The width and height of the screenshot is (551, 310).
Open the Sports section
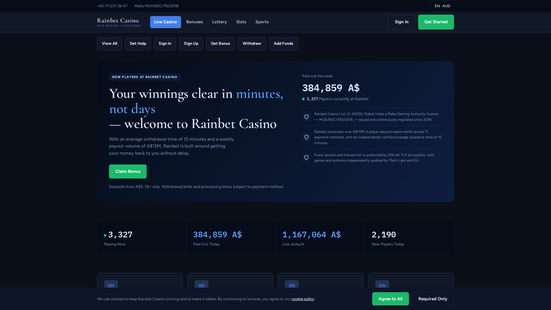262,22
